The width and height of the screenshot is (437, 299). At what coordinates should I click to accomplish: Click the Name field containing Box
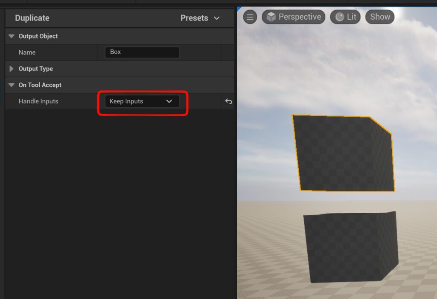click(x=142, y=52)
